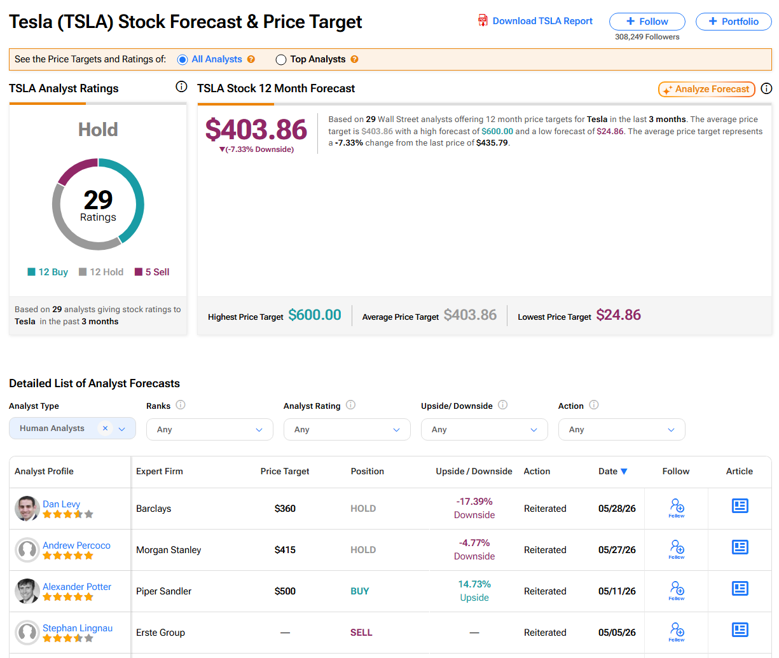This screenshot has width=779, height=658.
Task: Click the 12 Buy legend swatch
Action: pos(31,272)
